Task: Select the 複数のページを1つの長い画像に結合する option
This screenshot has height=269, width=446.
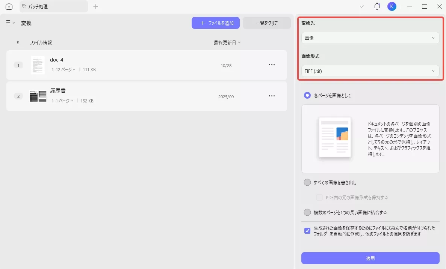Action: pos(307,212)
